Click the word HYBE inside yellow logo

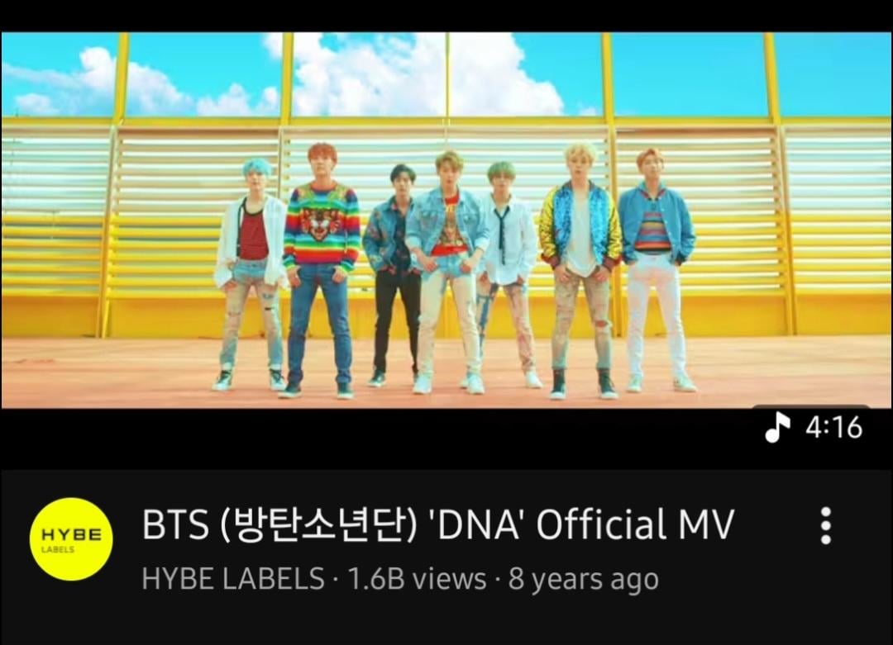click(x=71, y=534)
